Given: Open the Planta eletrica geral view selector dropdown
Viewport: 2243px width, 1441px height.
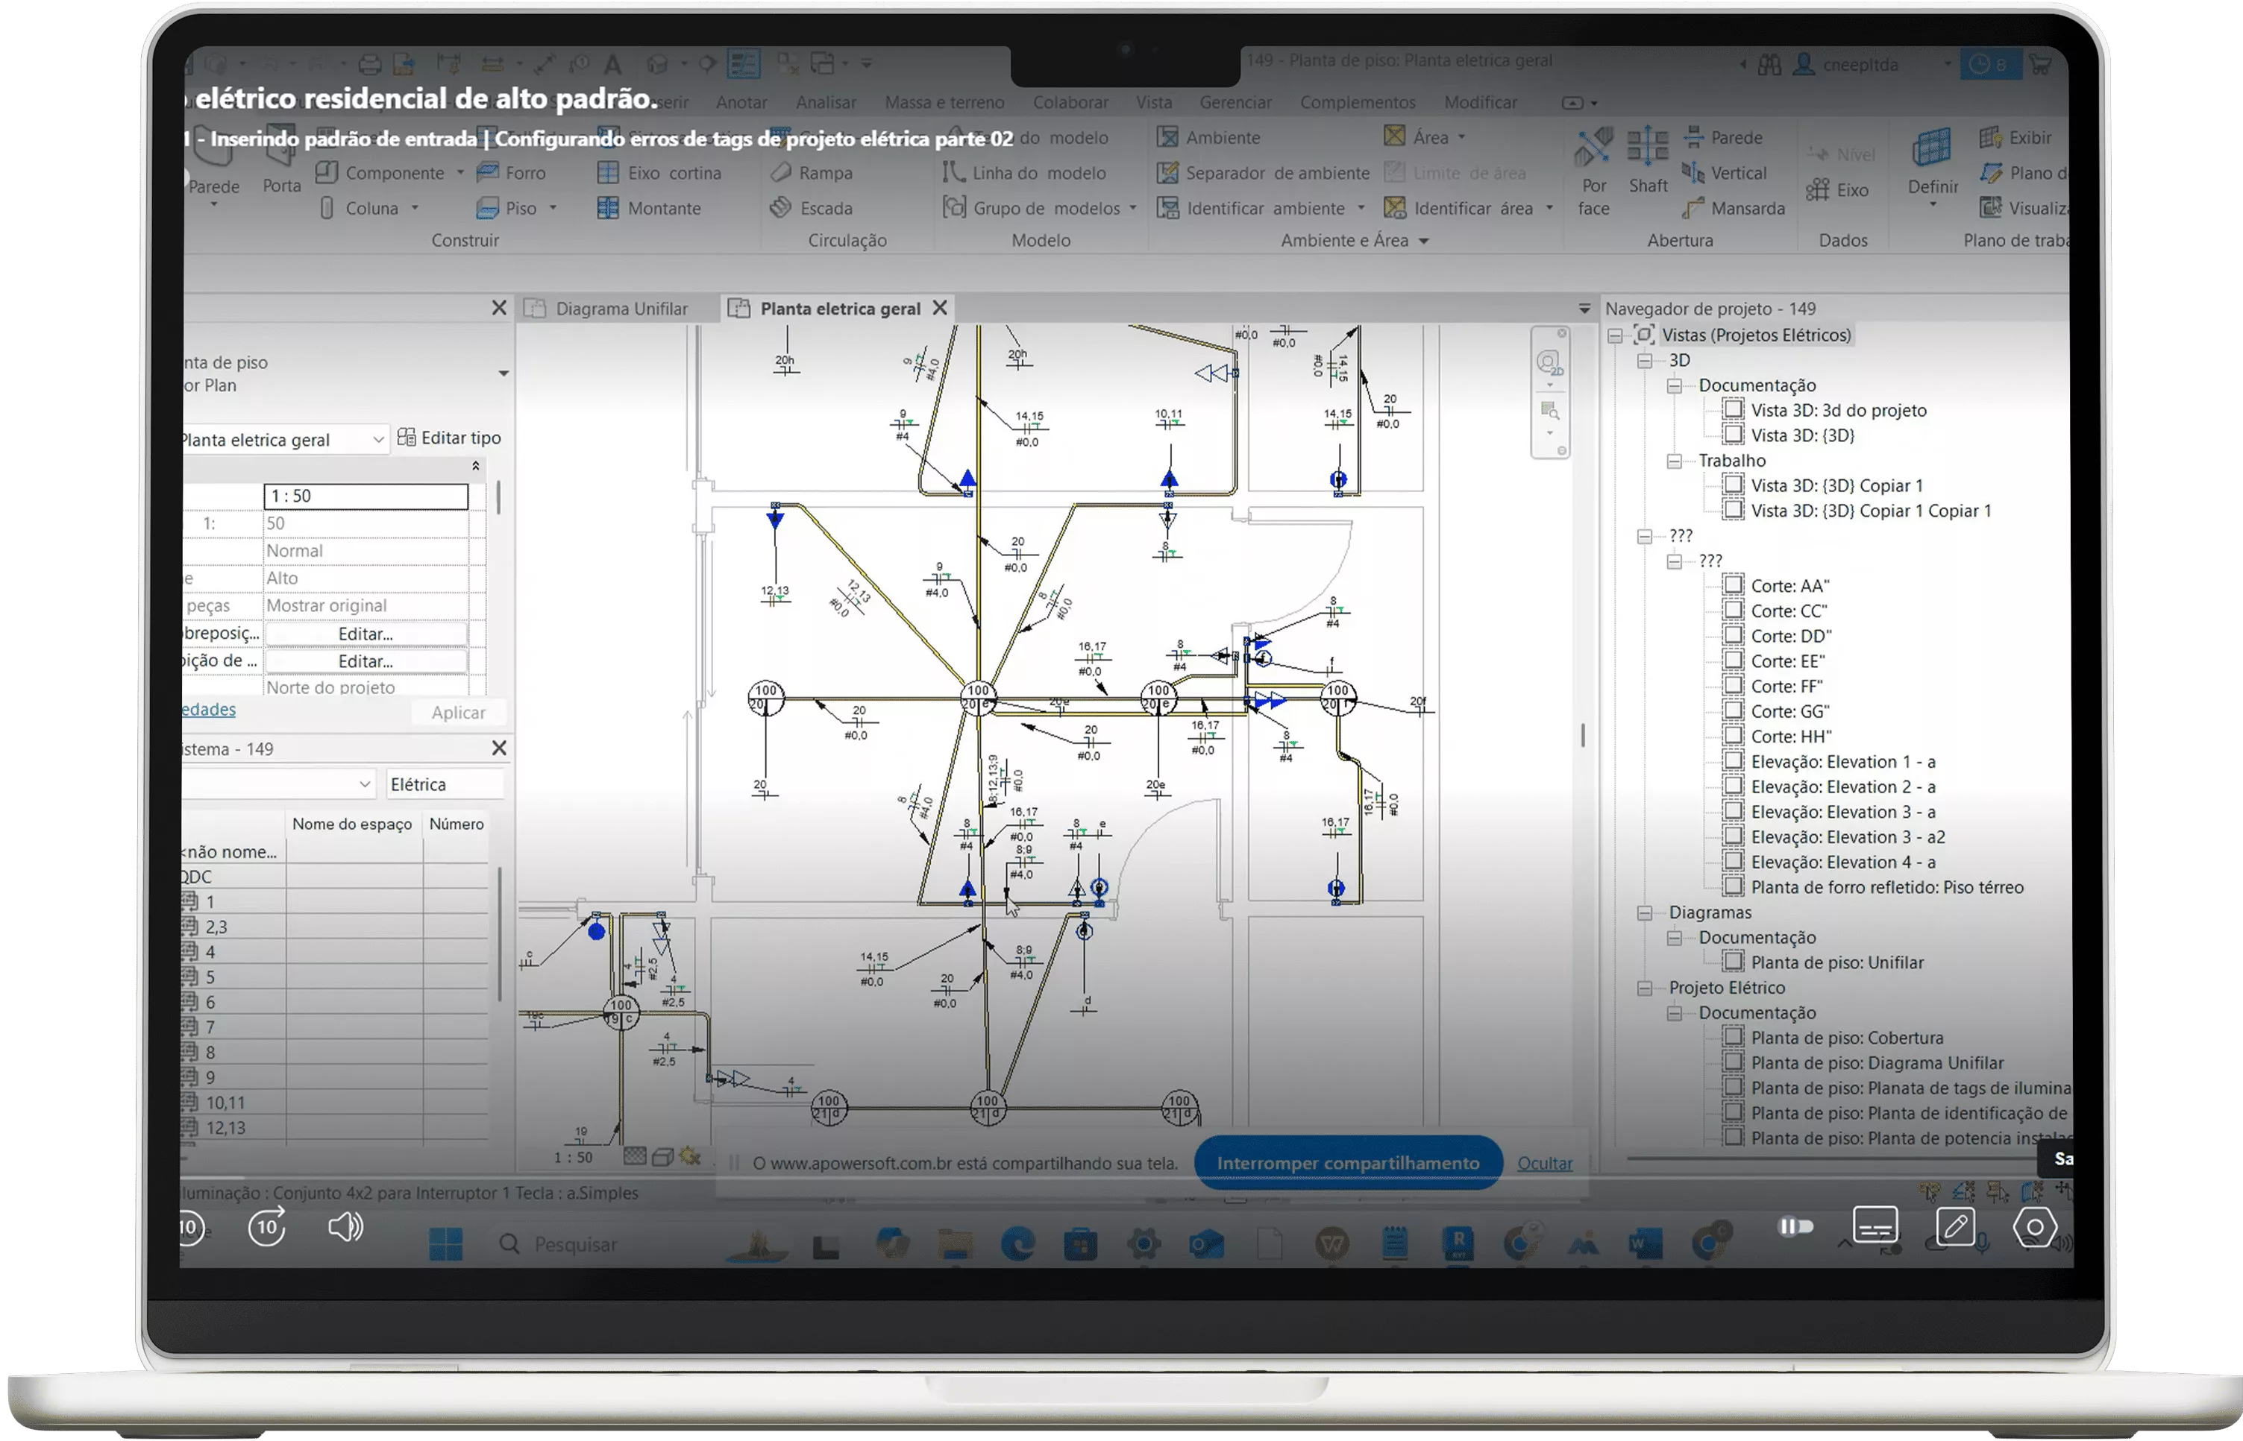Looking at the screenshot, I should (x=378, y=440).
